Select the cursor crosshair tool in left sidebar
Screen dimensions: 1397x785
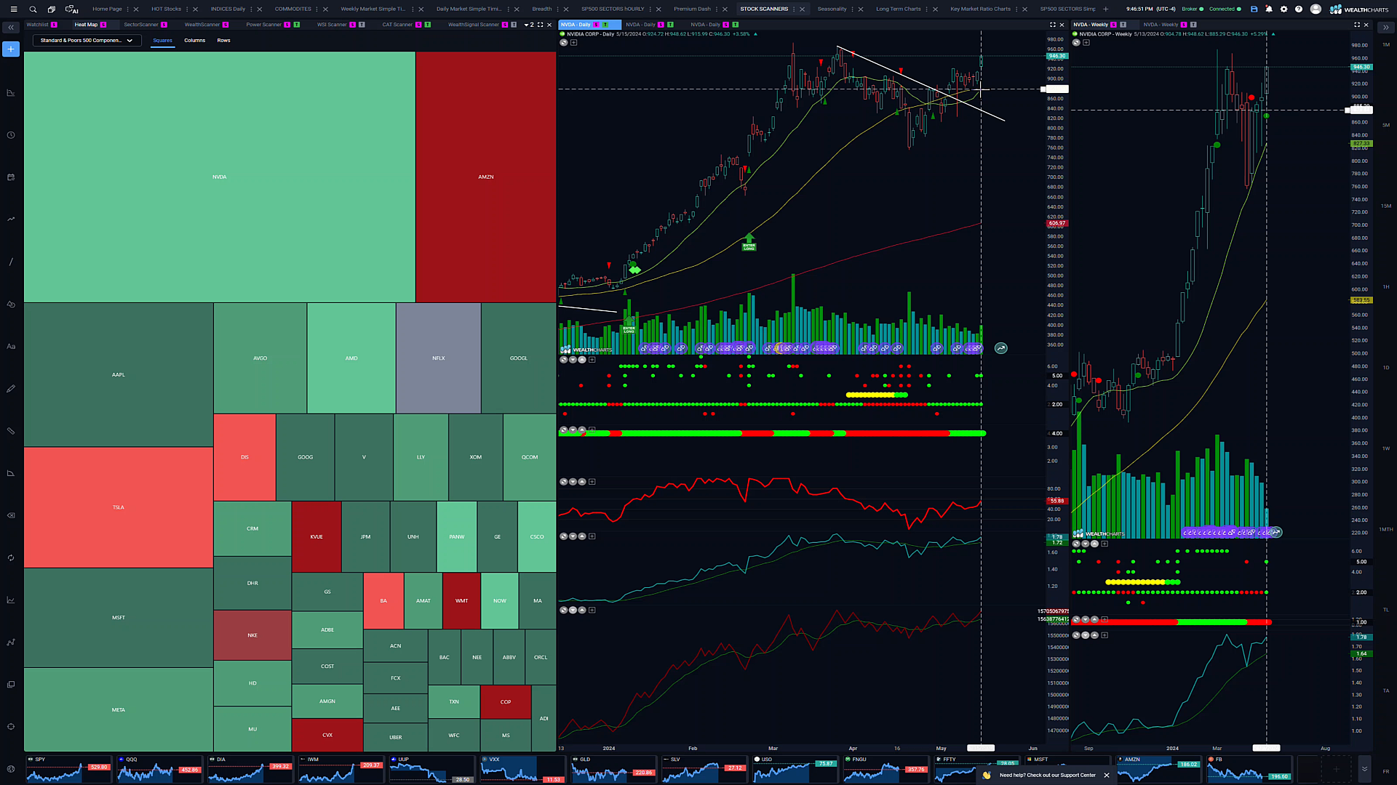[x=11, y=726]
